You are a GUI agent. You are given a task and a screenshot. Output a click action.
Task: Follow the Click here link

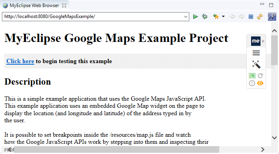click(x=20, y=61)
